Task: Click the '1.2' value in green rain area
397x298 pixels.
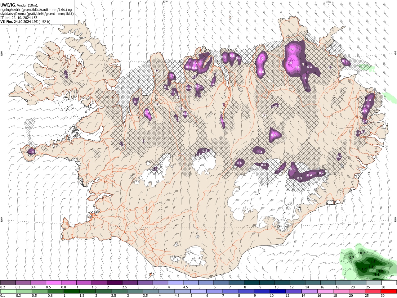Action: coord(381,271)
